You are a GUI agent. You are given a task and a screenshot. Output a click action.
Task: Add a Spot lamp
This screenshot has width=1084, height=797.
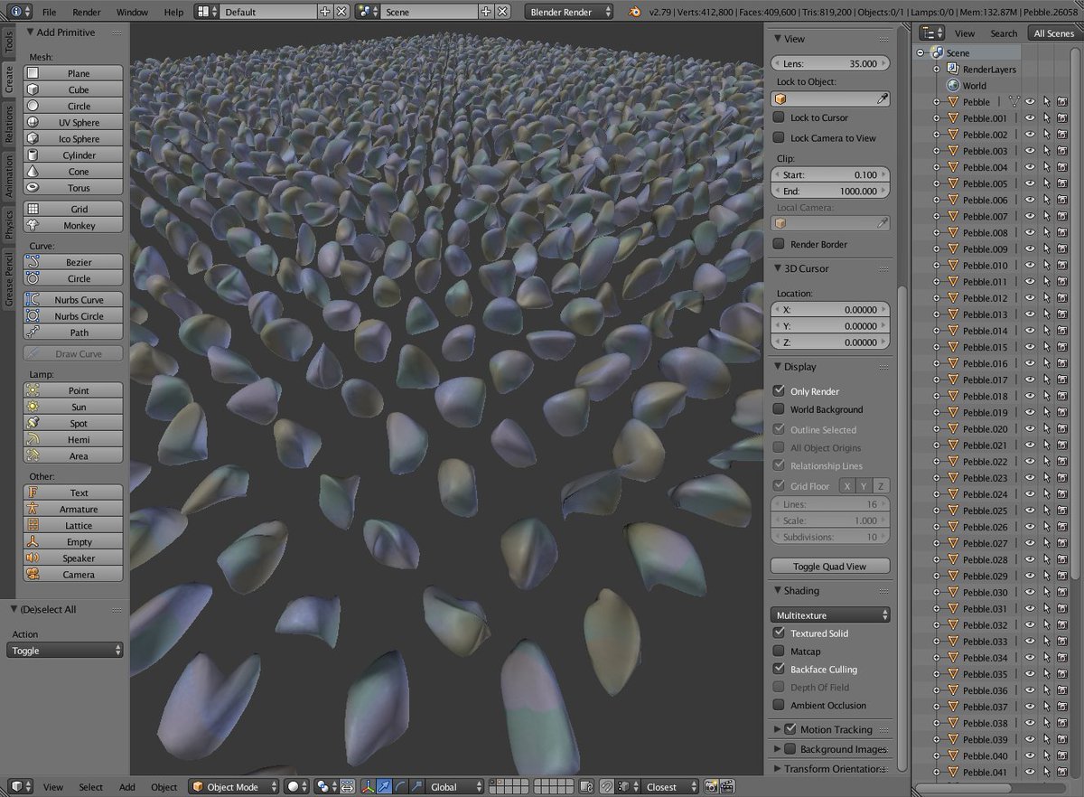pos(73,423)
